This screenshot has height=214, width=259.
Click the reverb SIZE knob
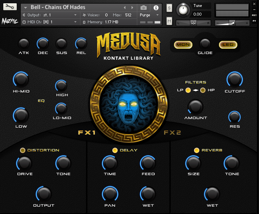pos(193,163)
